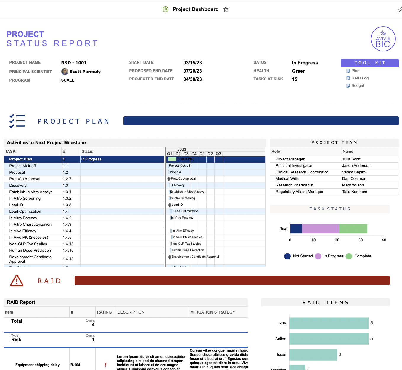Click the ProtoCo Approval milestone diamond
402x370 pixels.
click(x=169, y=179)
